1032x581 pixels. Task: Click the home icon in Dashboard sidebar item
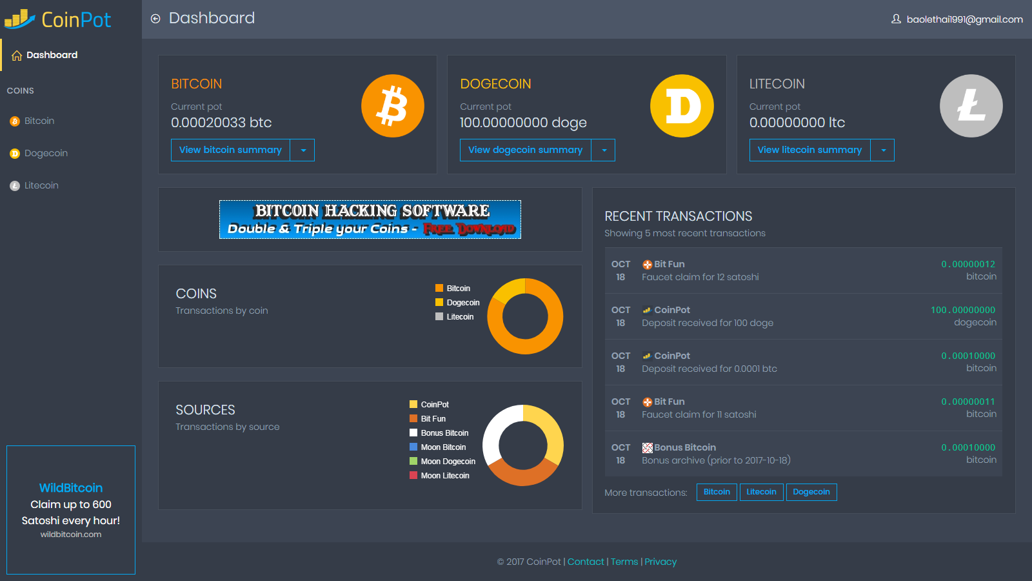coord(17,56)
